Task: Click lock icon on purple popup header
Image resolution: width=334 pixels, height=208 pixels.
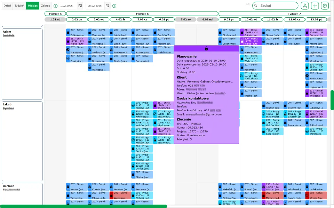Action: click(206, 49)
